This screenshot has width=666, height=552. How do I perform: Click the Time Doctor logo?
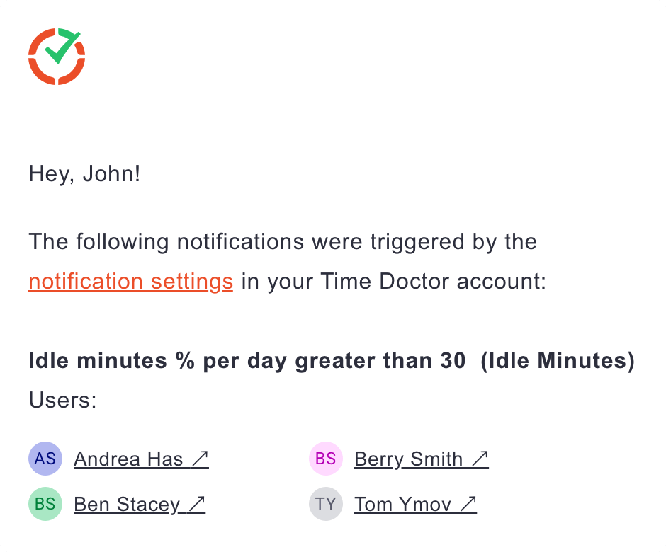point(57,57)
